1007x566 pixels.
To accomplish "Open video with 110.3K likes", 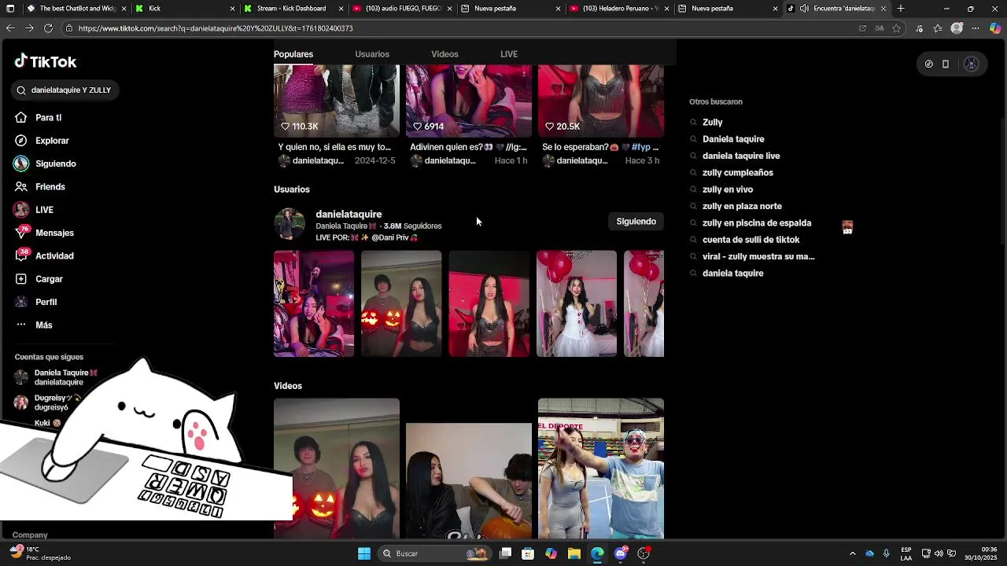I will pyautogui.click(x=337, y=101).
